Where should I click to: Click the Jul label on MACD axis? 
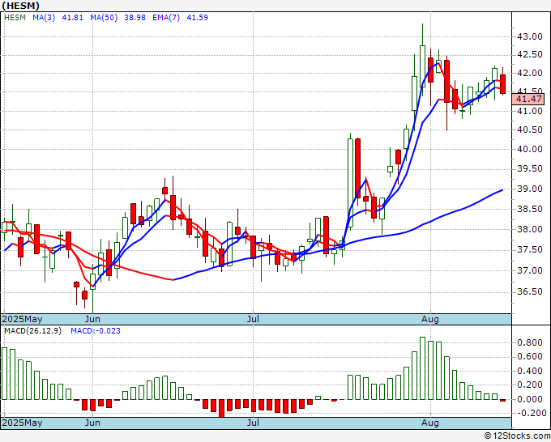coord(253,423)
